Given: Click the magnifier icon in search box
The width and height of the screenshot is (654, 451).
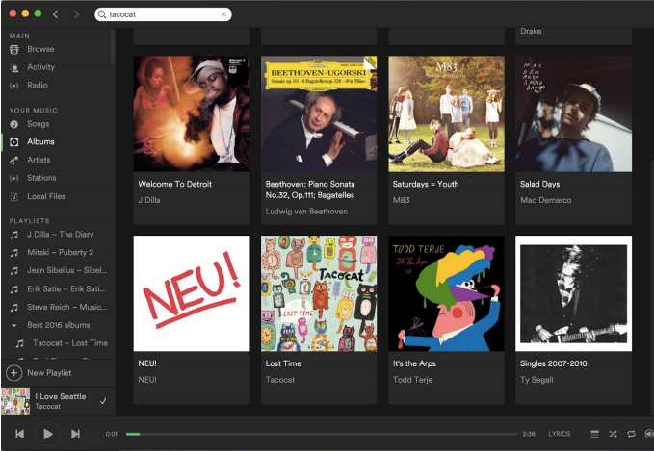Looking at the screenshot, I should pyautogui.click(x=101, y=14).
